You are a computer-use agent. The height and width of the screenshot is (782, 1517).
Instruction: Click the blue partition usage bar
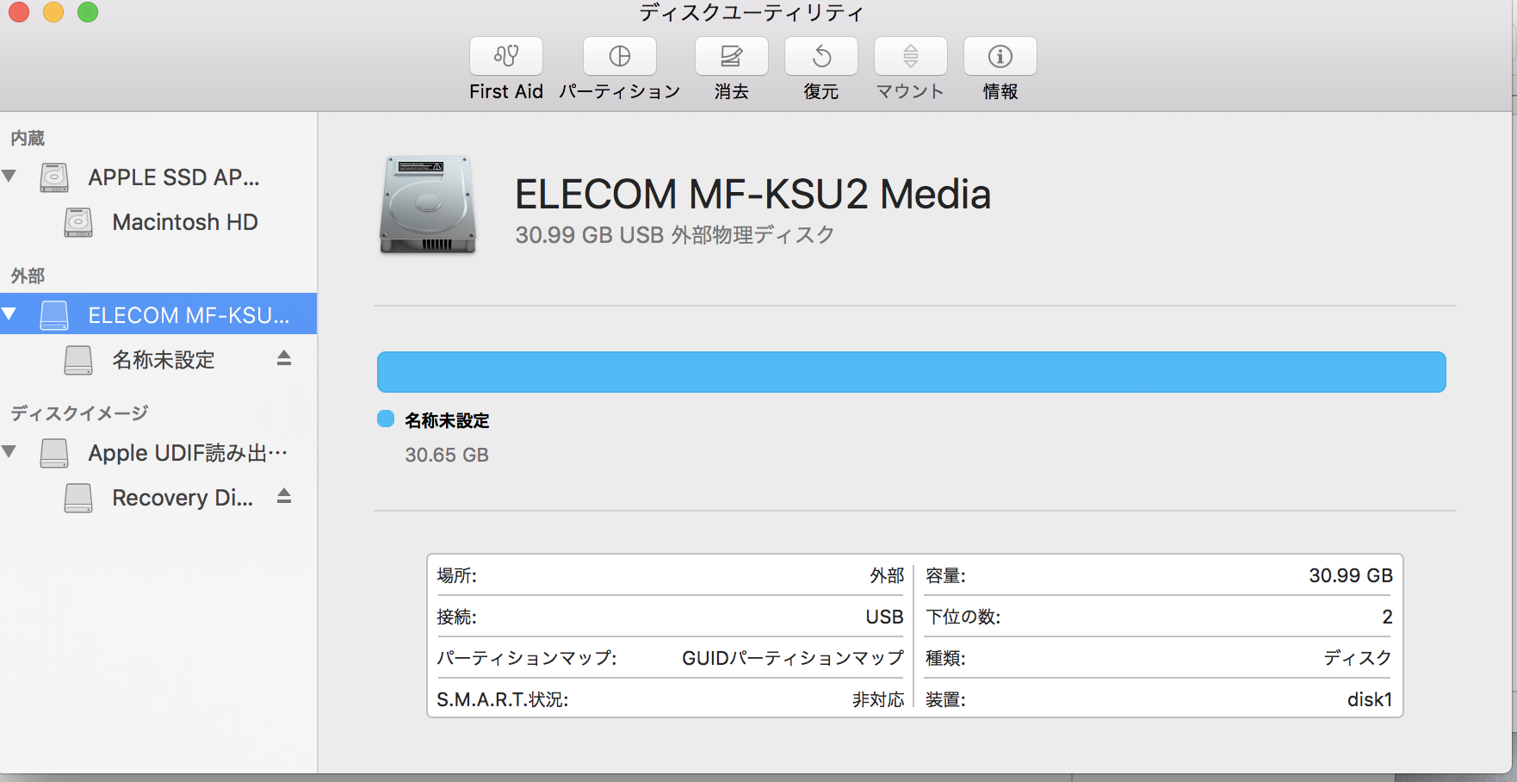(911, 372)
